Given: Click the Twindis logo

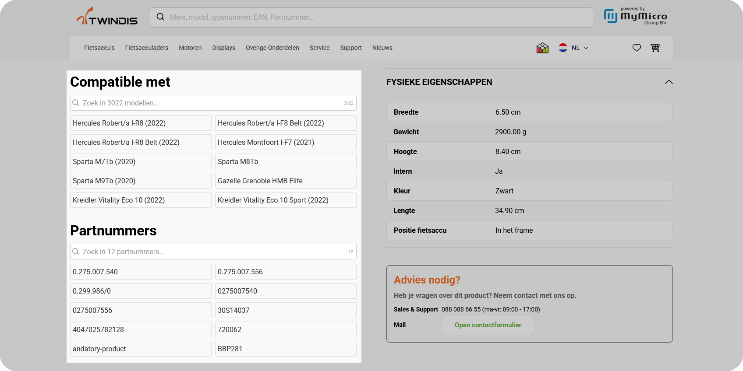Looking at the screenshot, I should point(107,16).
